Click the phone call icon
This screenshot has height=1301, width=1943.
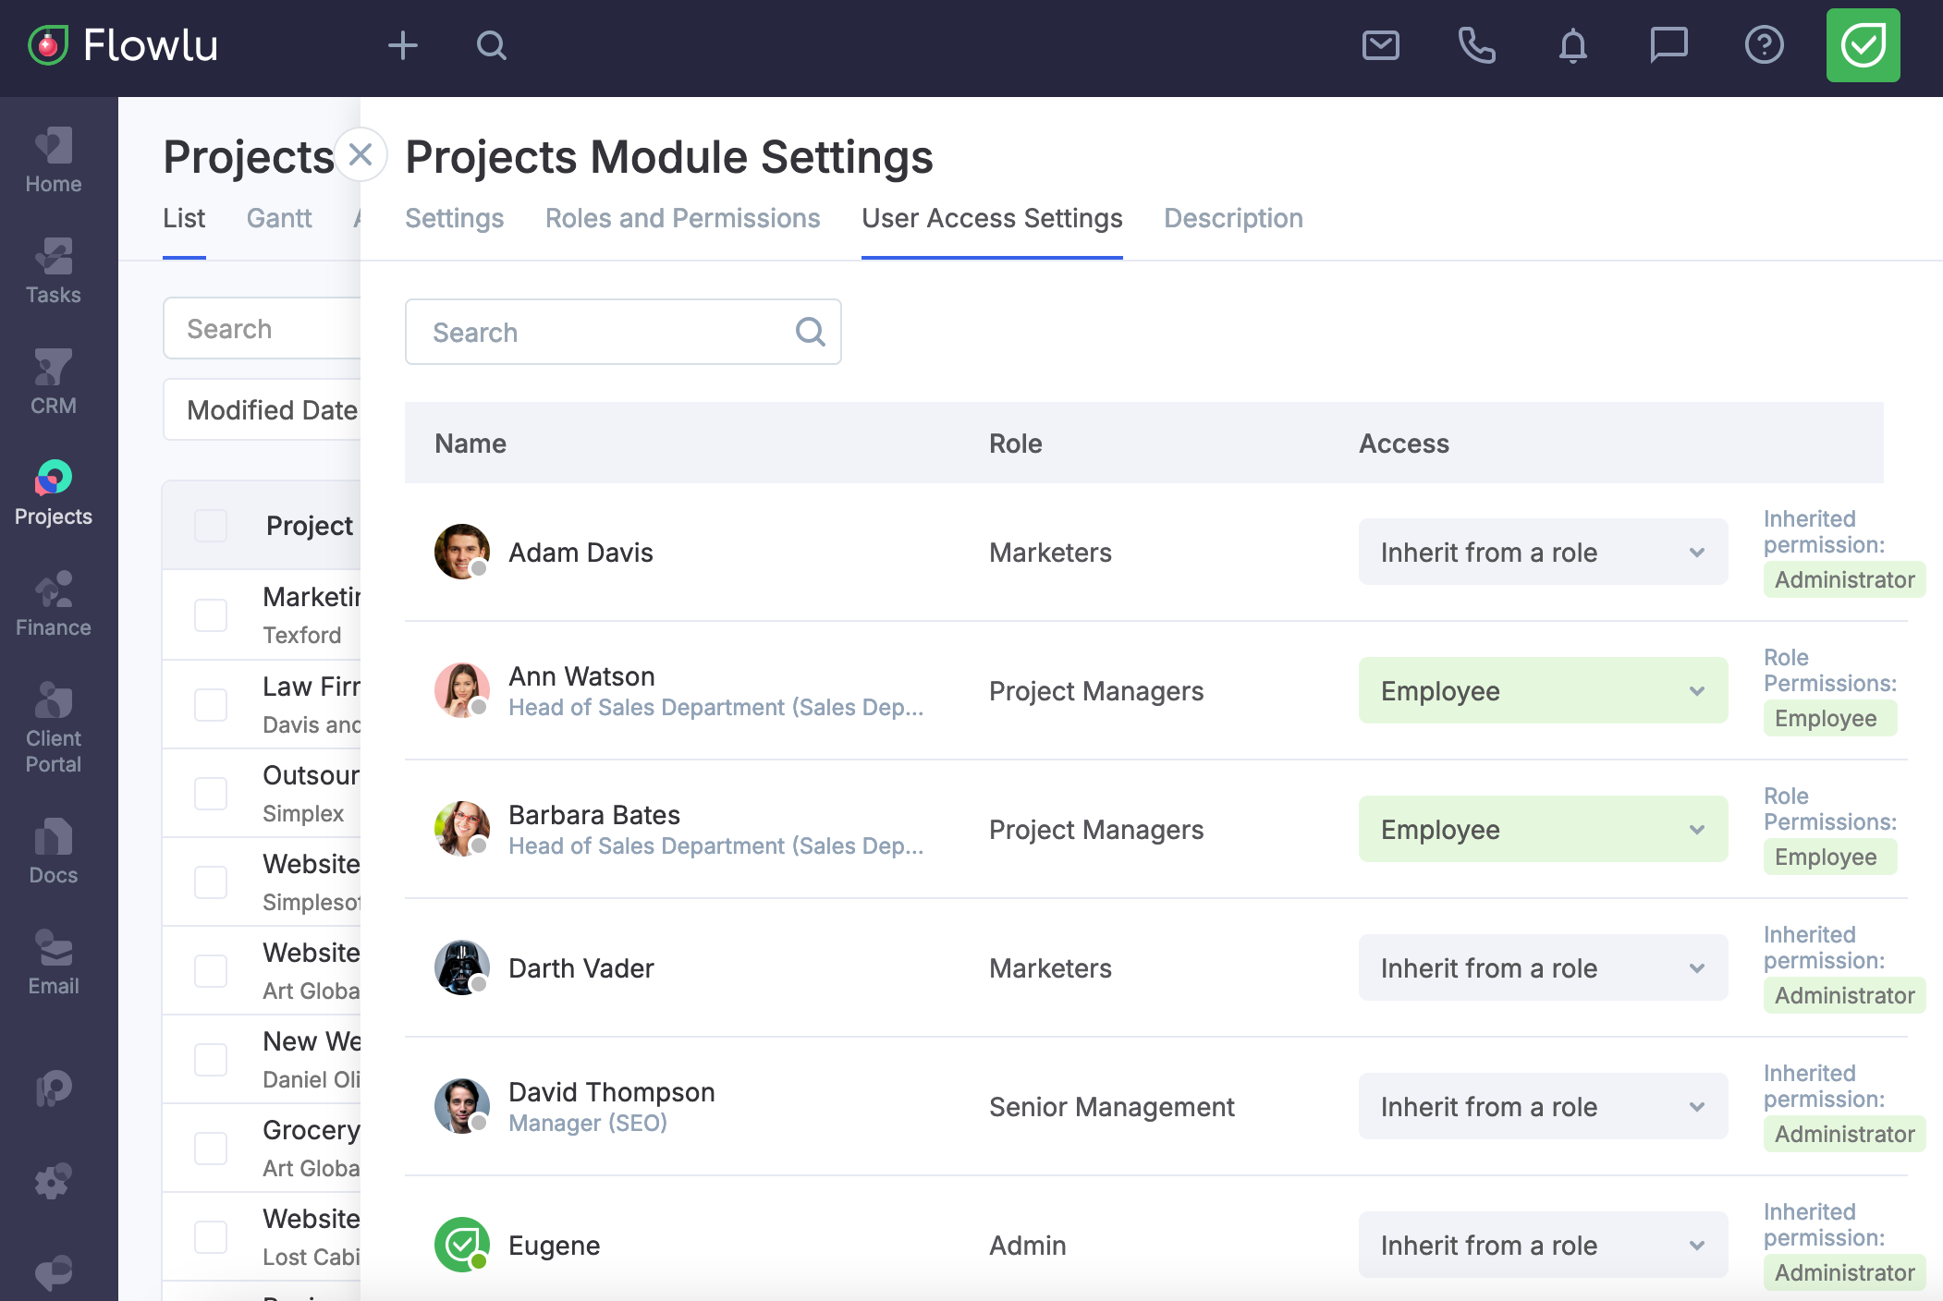[x=1476, y=45]
